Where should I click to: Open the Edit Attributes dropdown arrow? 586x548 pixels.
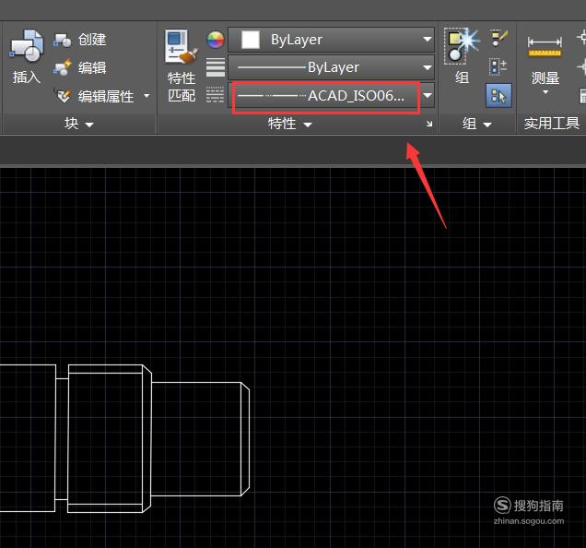[146, 96]
